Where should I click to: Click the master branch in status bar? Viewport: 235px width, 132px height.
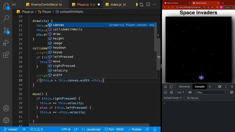(11, 129)
